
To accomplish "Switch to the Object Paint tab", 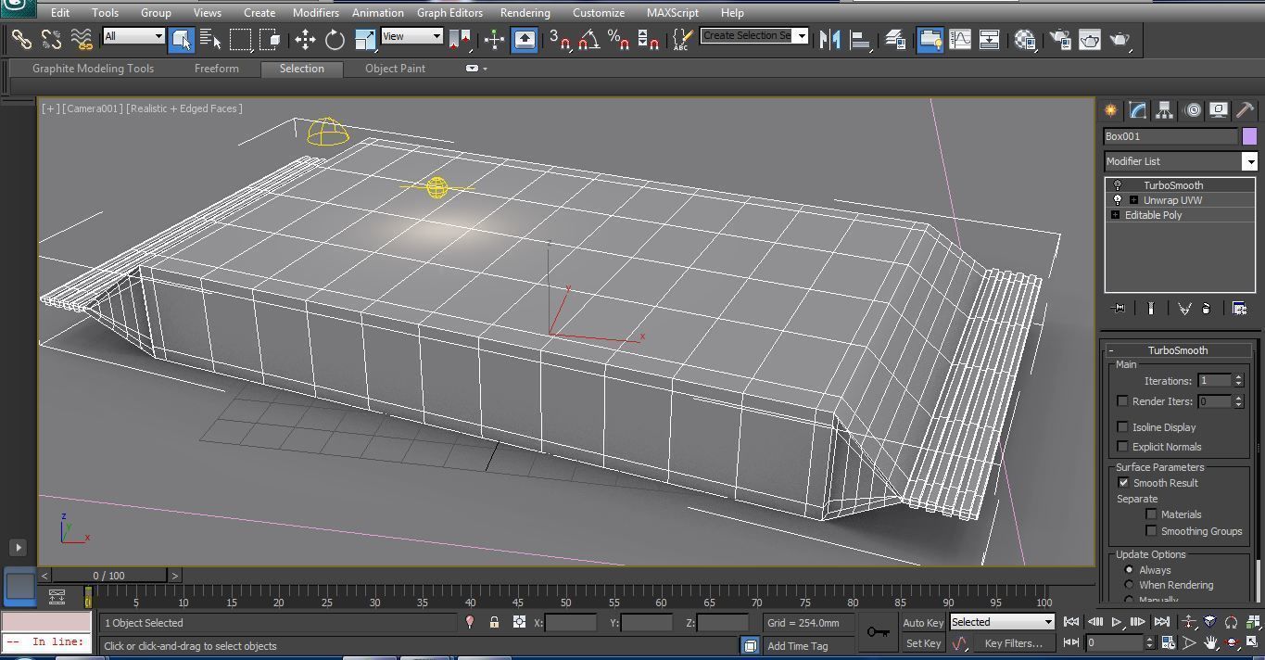I will point(396,69).
